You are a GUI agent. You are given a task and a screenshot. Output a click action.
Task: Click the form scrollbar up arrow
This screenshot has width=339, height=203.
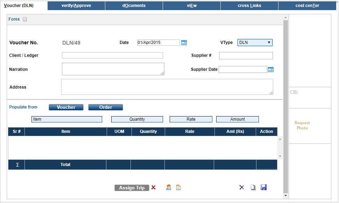[285, 17]
